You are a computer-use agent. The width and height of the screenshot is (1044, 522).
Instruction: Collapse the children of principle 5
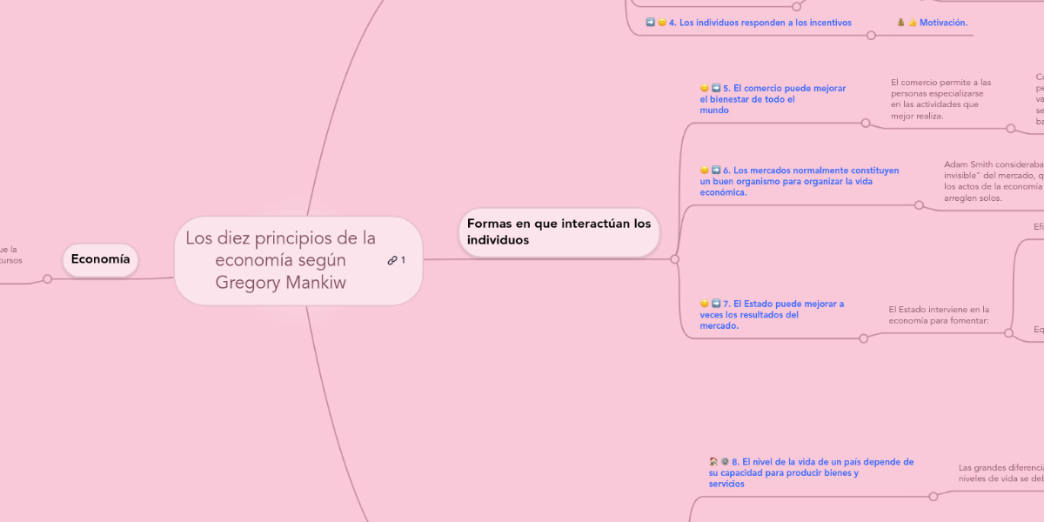coord(866,123)
